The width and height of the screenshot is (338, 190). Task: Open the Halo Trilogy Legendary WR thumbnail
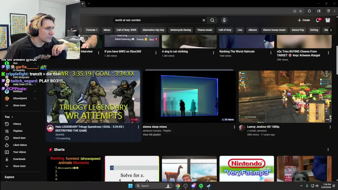coord(93,97)
